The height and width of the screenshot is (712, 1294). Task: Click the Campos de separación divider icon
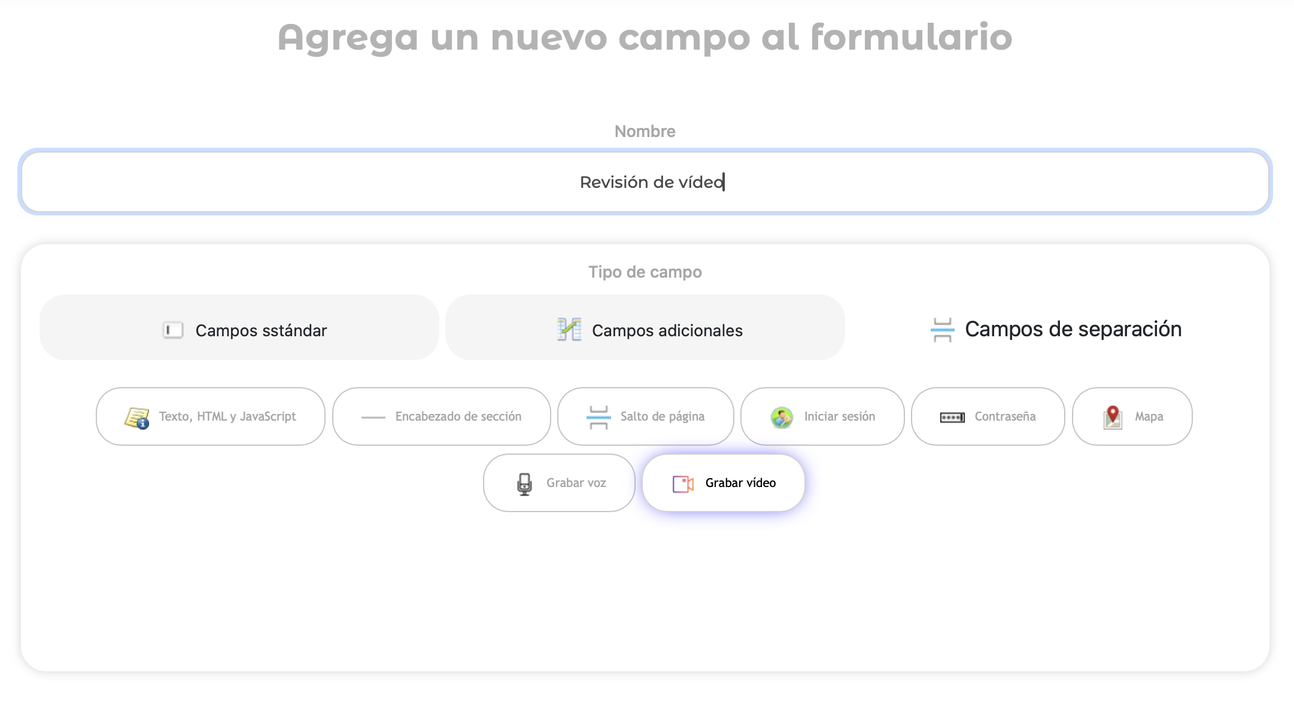pos(942,330)
